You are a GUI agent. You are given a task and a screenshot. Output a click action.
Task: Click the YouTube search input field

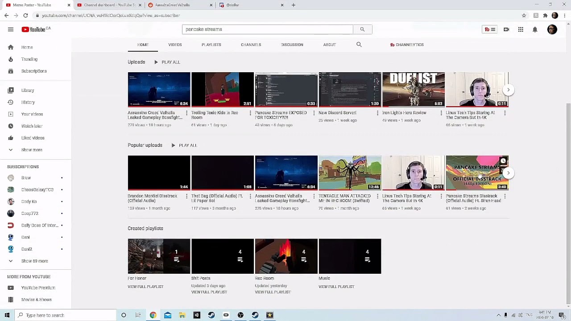tap(267, 29)
